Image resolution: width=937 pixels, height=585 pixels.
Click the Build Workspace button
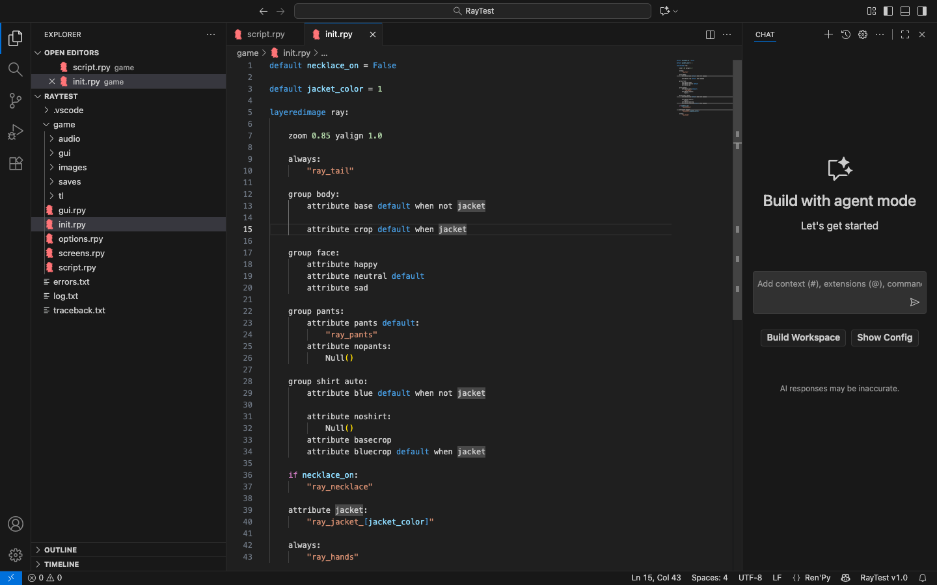click(x=803, y=337)
